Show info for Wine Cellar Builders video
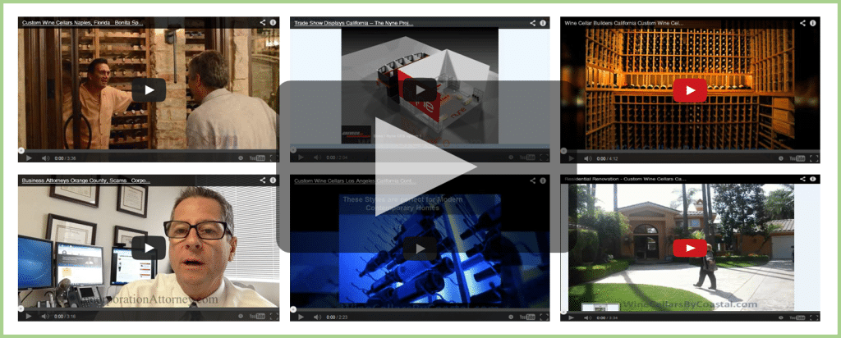This screenshot has width=841, height=338. [x=813, y=23]
